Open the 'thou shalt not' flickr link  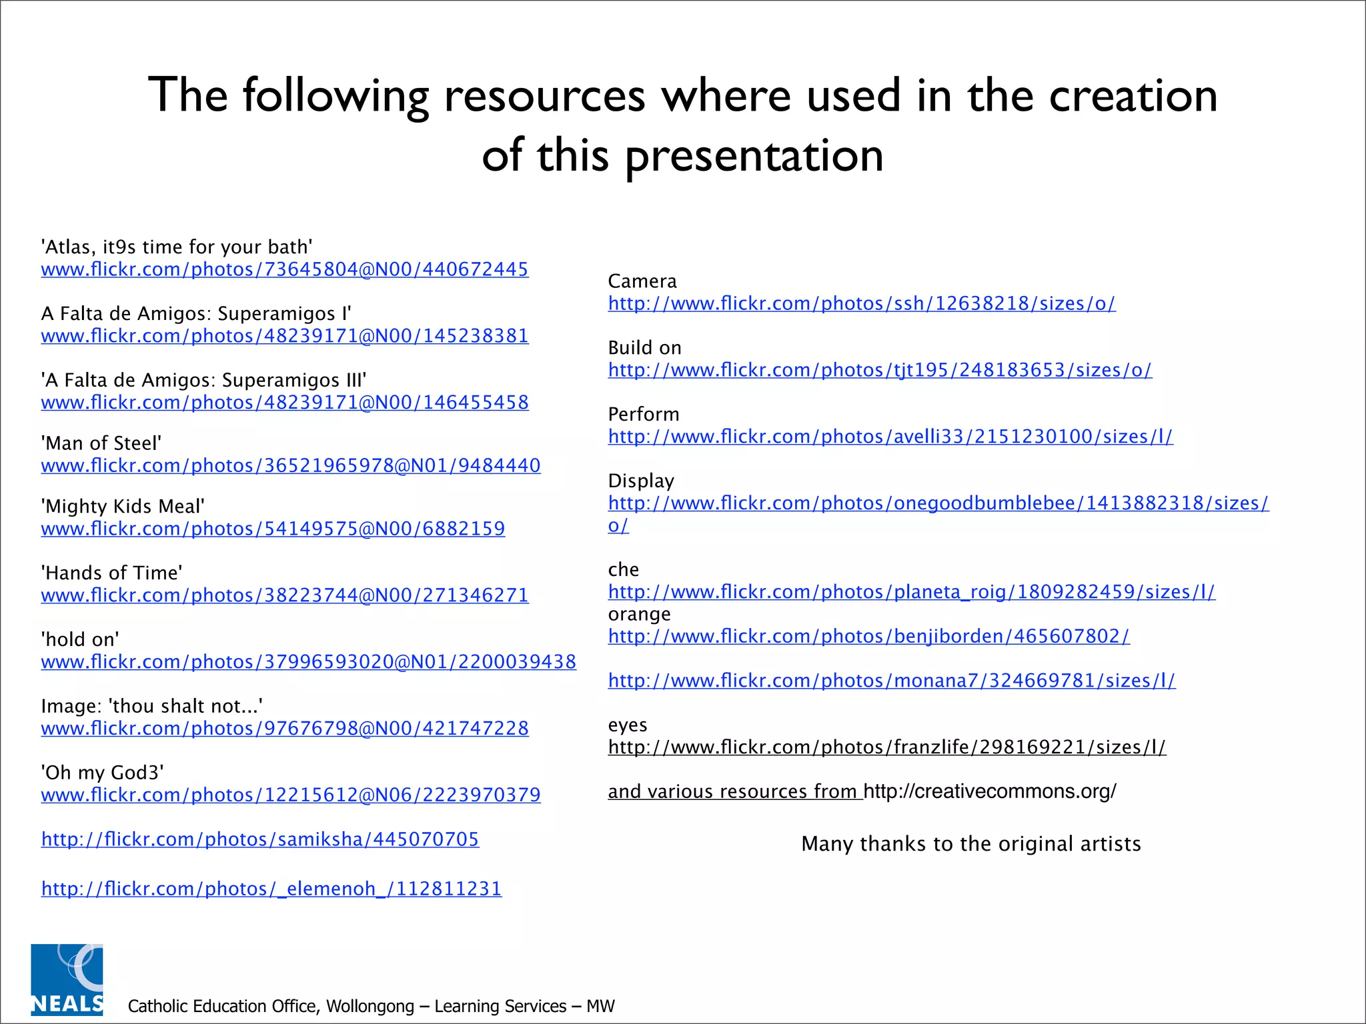pos(285,729)
